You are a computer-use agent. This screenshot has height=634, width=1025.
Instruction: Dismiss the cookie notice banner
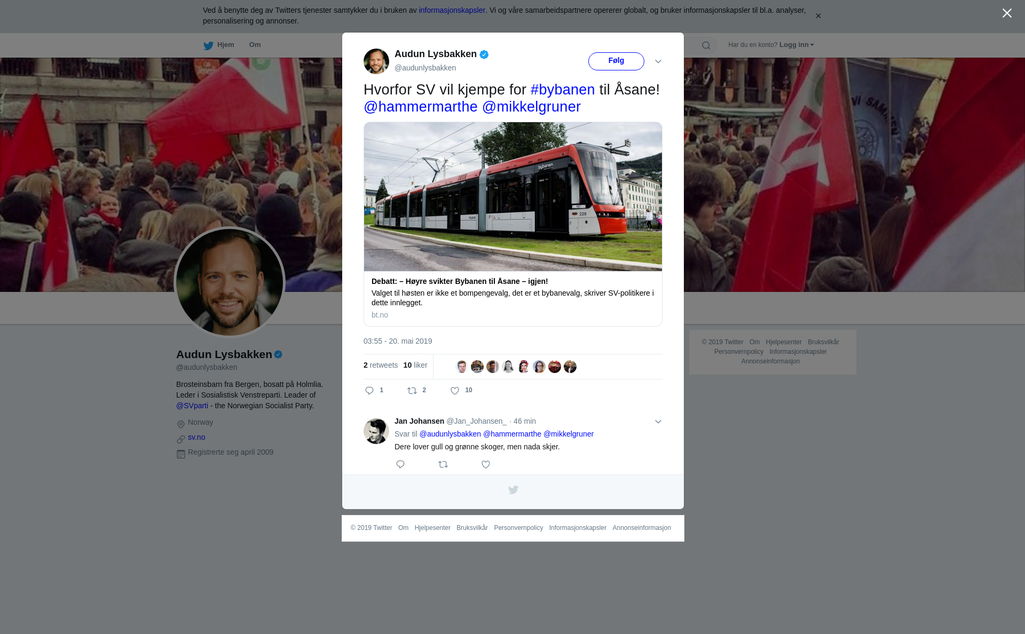pyautogui.click(x=818, y=16)
